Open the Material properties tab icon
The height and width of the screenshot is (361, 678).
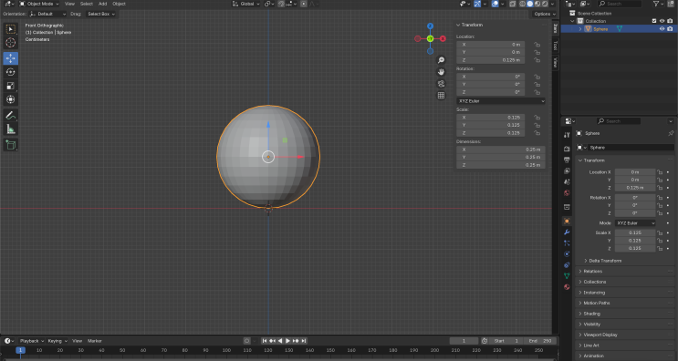[567, 287]
